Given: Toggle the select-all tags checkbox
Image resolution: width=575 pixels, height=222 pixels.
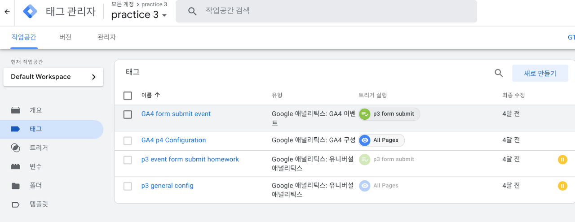Looking at the screenshot, I should pyautogui.click(x=128, y=96).
